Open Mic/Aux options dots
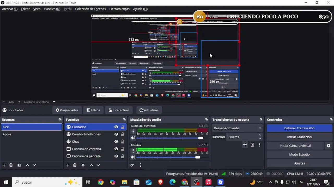 pos(133,150)
